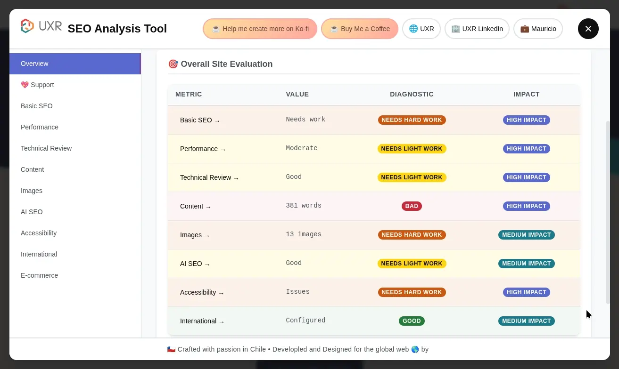Click the LinkedIn grid icon on UXR LinkedIn
This screenshot has height=369, width=619.
coord(455,29)
